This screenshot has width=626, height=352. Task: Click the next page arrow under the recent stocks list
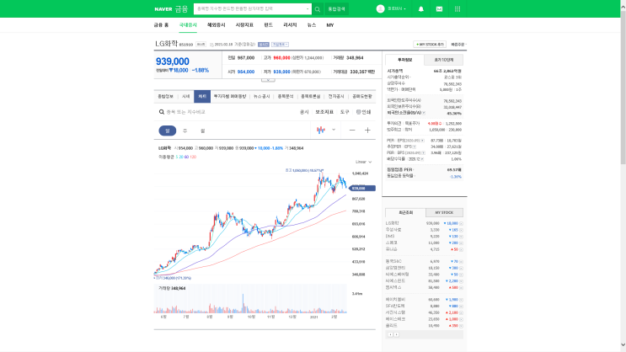pos(397,334)
